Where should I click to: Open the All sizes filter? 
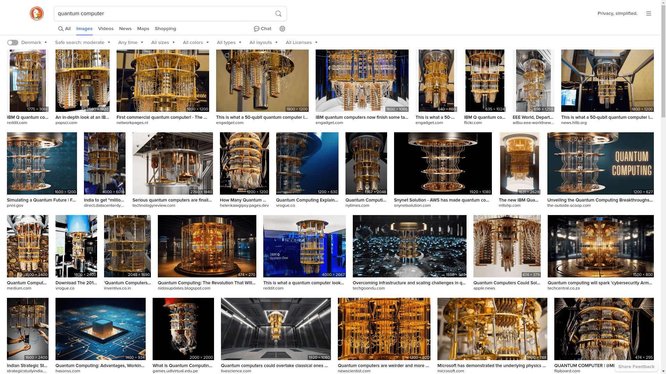pos(163,43)
